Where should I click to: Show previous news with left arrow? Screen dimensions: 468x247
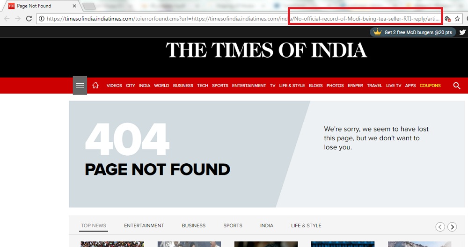click(x=440, y=227)
